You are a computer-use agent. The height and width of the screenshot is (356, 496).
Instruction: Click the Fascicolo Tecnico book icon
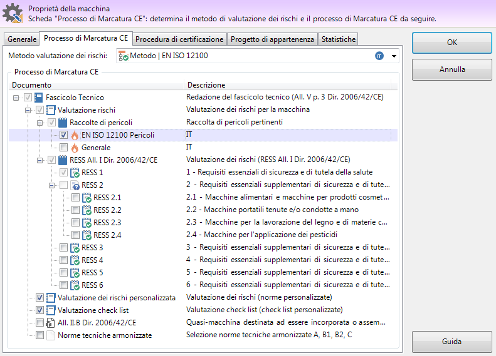point(39,98)
